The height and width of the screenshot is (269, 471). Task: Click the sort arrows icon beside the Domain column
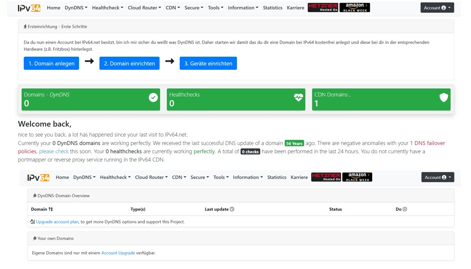click(x=51, y=209)
